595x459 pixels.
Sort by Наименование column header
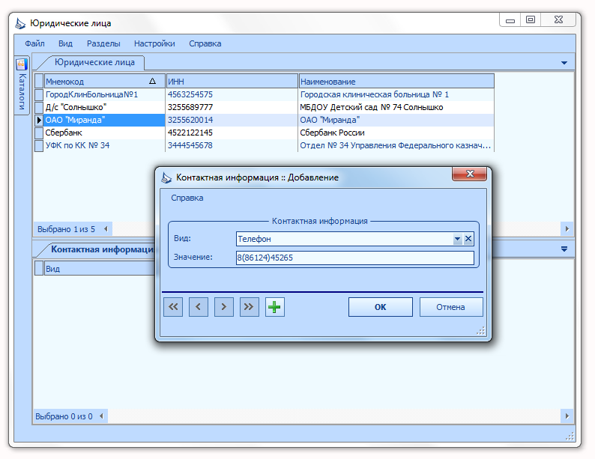tap(396, 81)
